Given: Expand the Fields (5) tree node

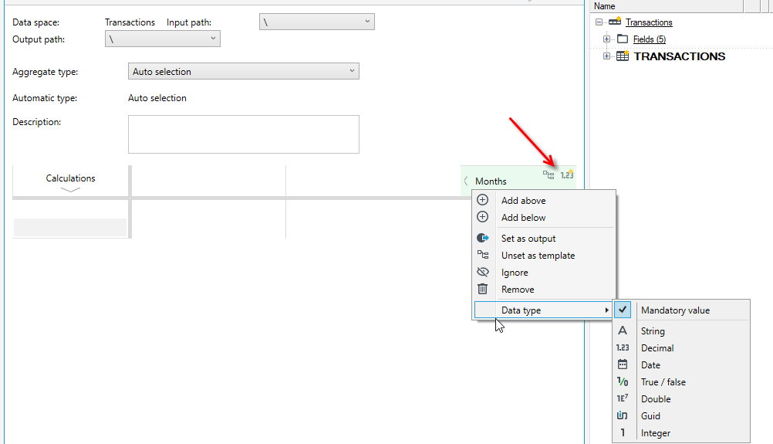Looking at the screenshot, I should click(606, 39).
